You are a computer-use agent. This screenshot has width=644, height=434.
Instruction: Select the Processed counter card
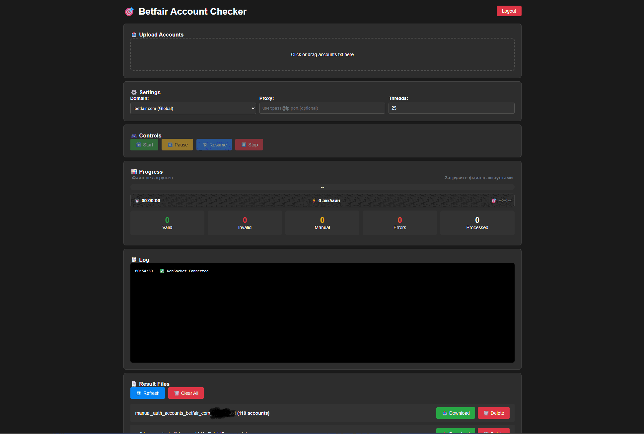point(477,223)
